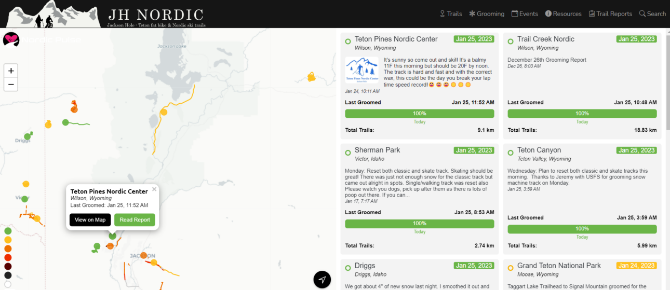670x290 pixels.
Task: Open the Trails menu
Action: (x=451, y=13)
